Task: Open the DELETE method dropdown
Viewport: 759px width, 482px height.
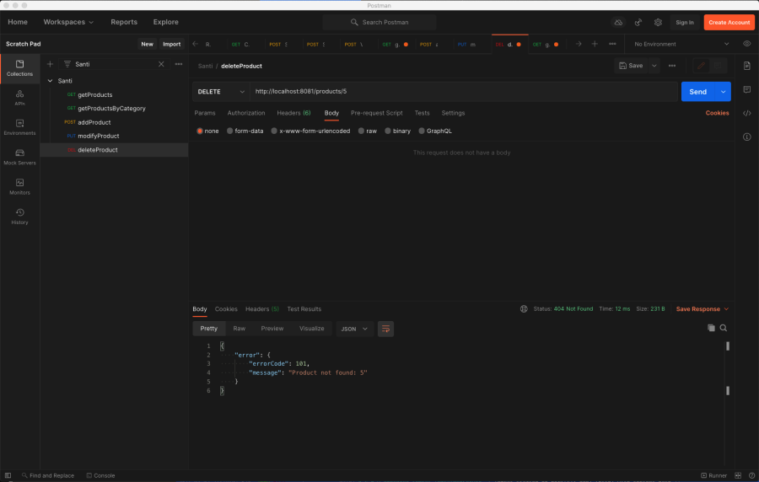Action: tap(221, 91)
